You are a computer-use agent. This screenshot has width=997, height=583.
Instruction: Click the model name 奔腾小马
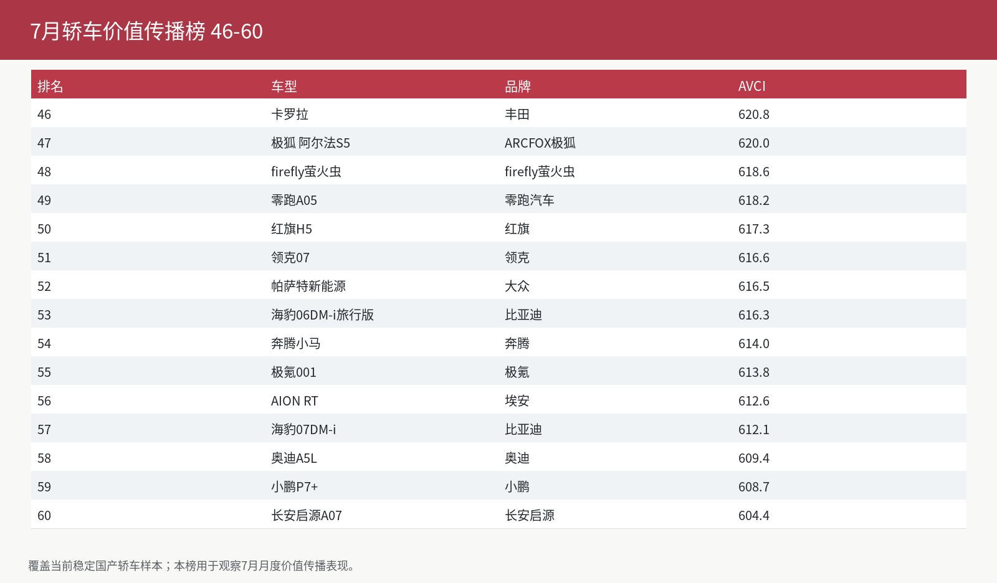[296, 344]
